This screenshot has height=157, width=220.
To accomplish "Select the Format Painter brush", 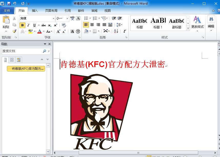I will [14, 31].
